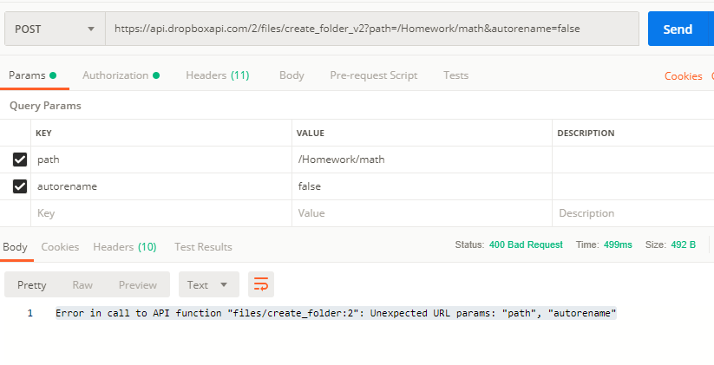Select the request Body tab
The width and height of the screenshot is (714, 365).
[x=291, y=75]
